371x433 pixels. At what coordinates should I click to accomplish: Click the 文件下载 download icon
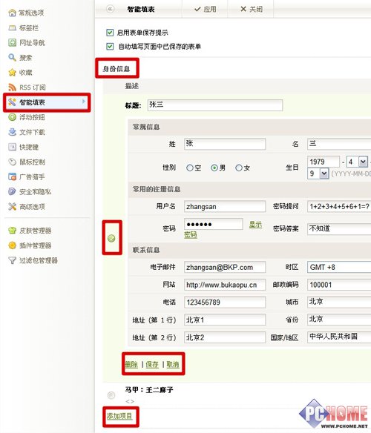tap(12, 132)
